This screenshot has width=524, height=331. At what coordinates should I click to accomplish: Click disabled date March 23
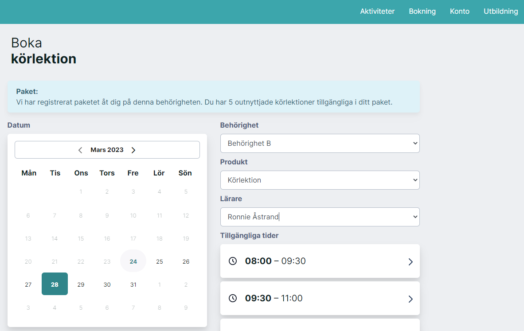click(x=107, y=261)
